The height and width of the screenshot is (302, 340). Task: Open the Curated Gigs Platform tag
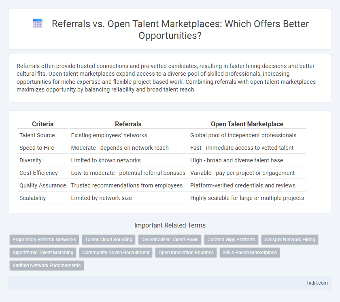(231, 240)
